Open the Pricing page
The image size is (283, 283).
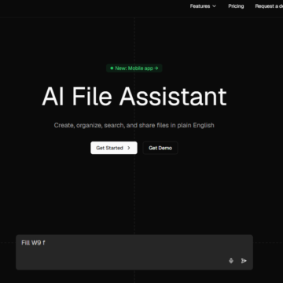tap(236, 6)
